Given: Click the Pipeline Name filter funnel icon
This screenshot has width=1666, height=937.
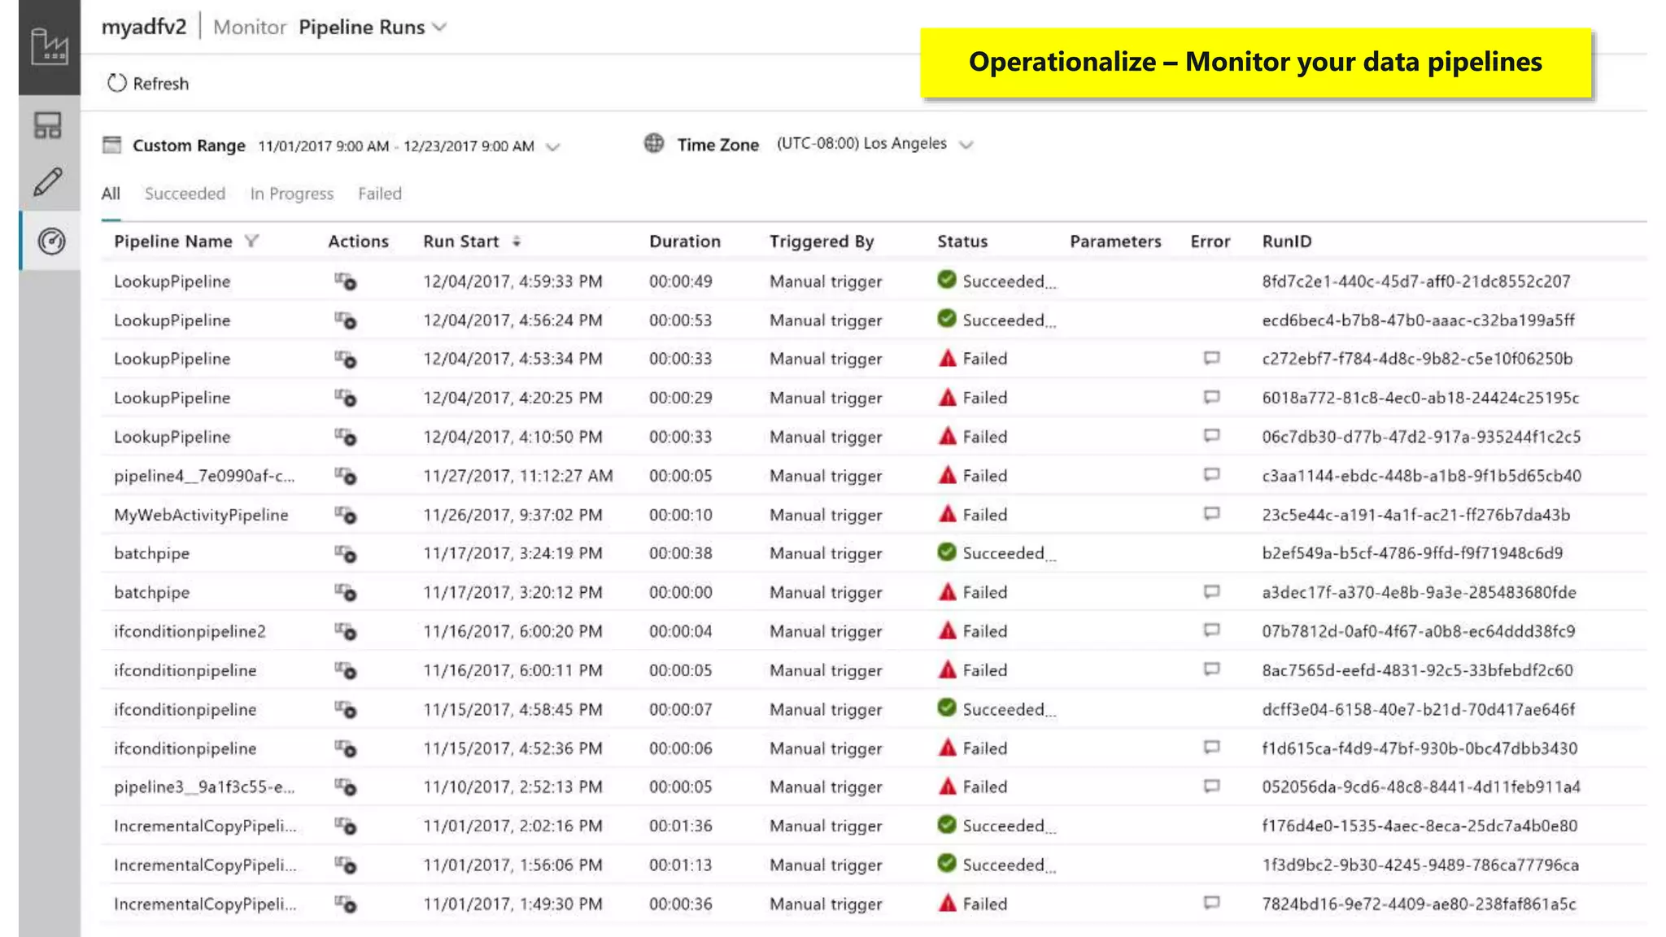Looking at the screenshot, I should (251, 241).
